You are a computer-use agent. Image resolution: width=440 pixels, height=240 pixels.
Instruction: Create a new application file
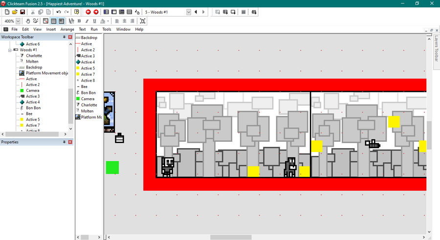[x=7, y=12]
